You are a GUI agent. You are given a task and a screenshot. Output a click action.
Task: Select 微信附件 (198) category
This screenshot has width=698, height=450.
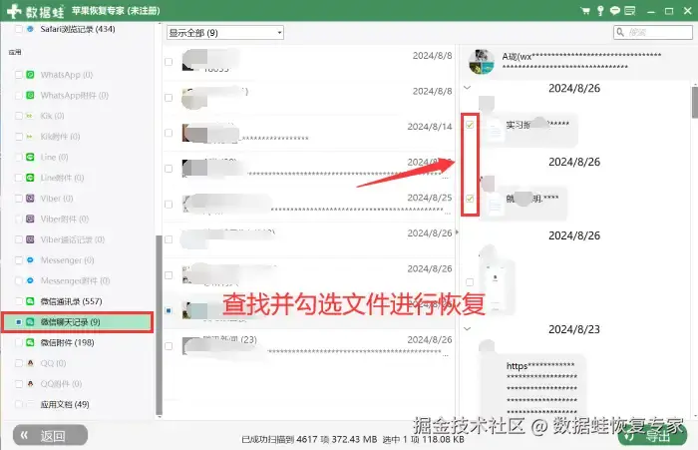(67, 342)
